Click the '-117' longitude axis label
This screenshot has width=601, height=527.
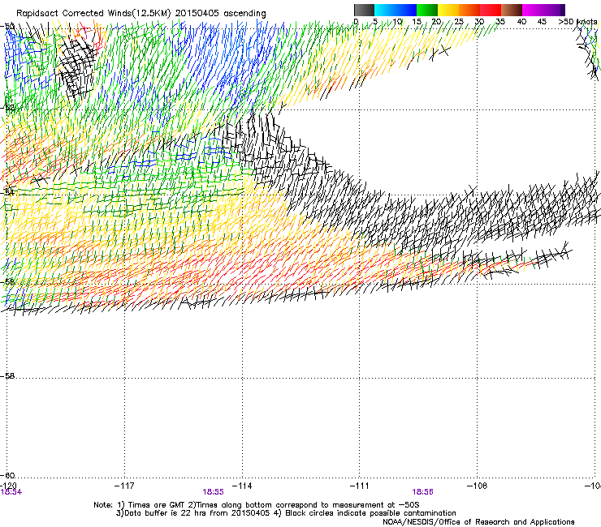(124, 486)
